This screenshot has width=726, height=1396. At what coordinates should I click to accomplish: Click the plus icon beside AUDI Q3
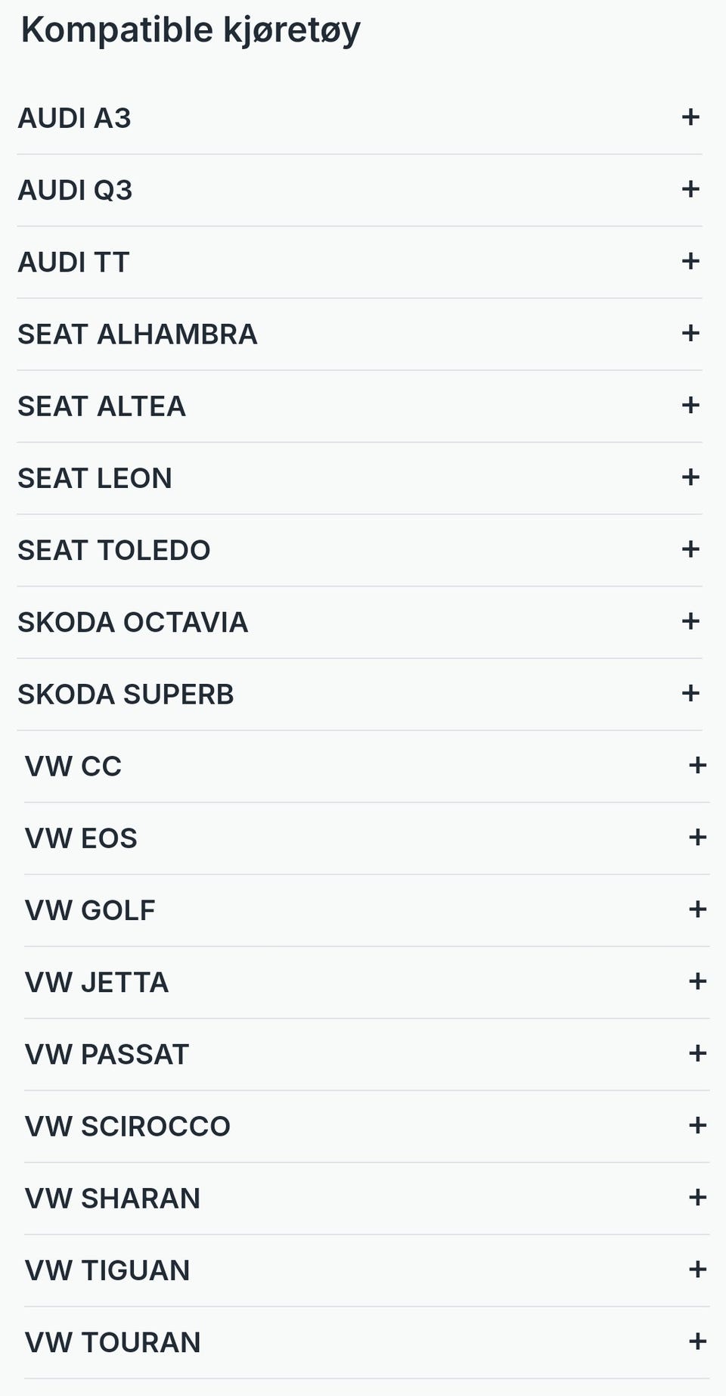tap(690, 189)
